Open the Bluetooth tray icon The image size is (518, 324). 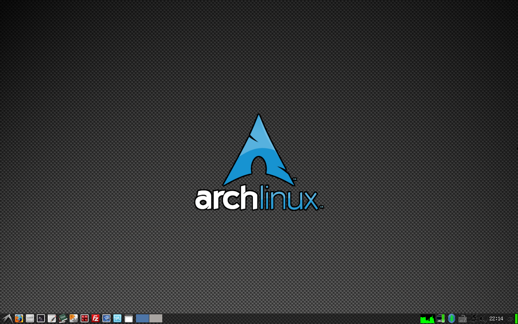pyautogui.click(x=452, y=318)
